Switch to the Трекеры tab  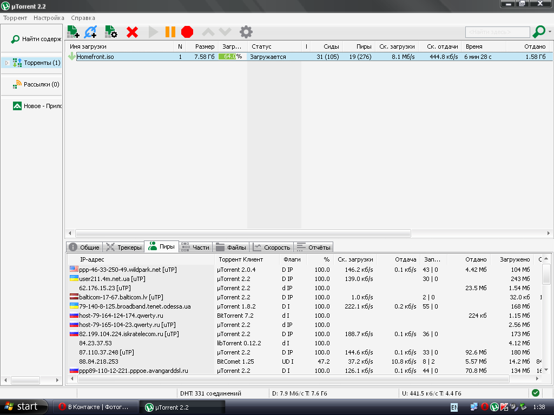pyautogui.click(x=123, y=247)
